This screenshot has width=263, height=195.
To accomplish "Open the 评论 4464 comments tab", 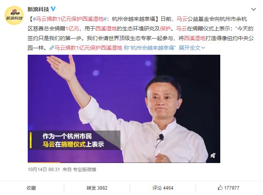I will pos(163,188).
